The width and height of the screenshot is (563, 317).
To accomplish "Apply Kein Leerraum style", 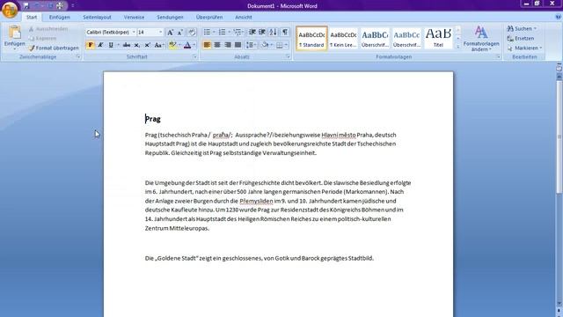I will click(343, 39).
